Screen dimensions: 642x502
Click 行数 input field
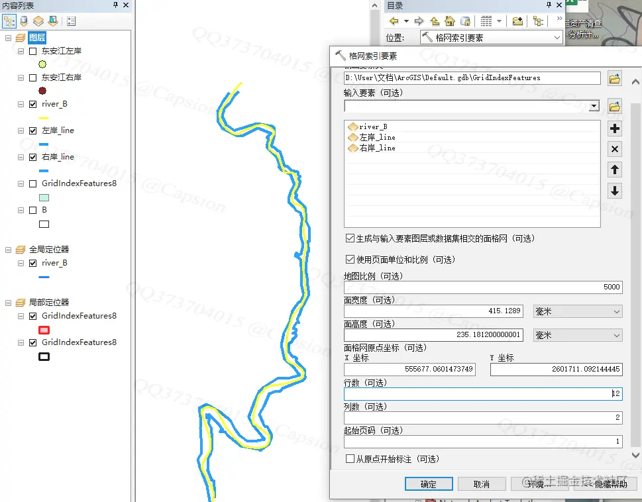(x=483, y=393)
